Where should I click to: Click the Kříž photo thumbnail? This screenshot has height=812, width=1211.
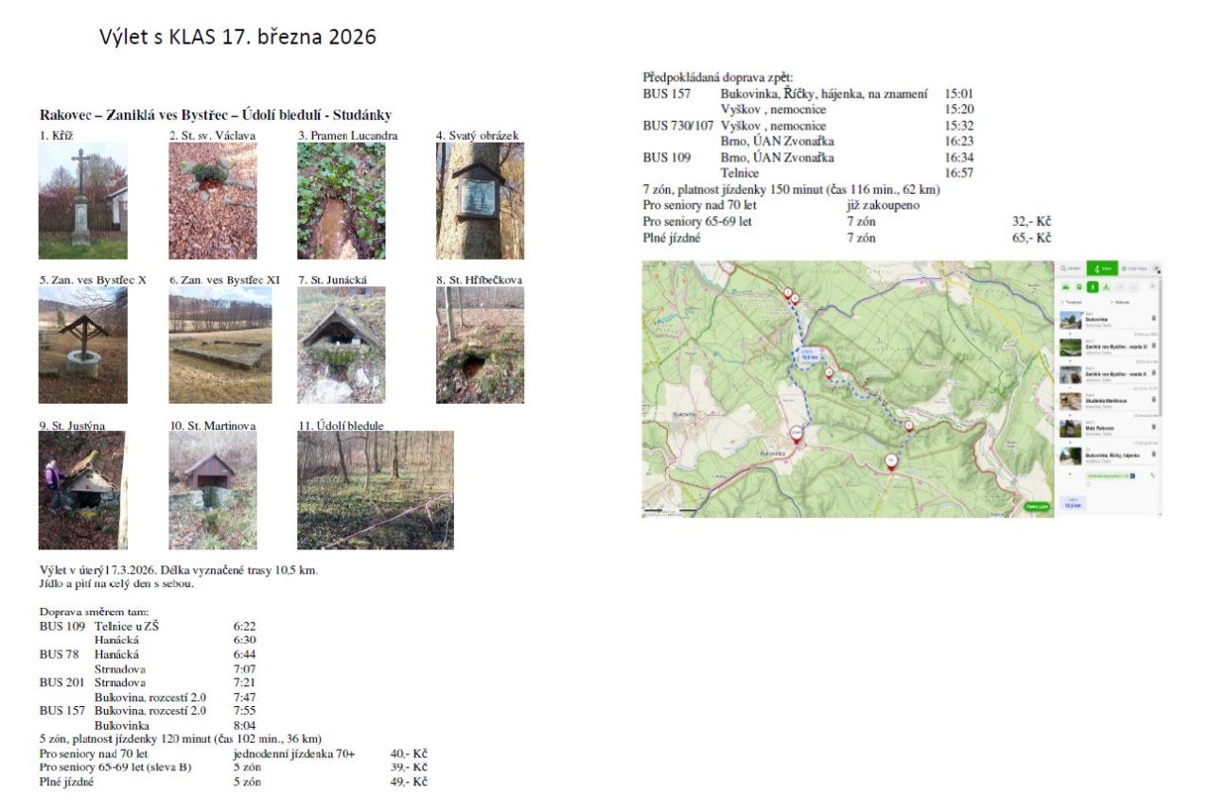(x=82, y=200)
